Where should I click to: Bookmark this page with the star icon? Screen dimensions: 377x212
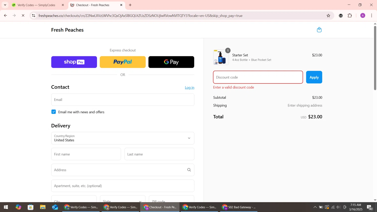click(328, 16)
